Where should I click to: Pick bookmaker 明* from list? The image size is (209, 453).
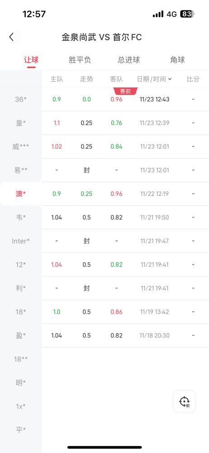[x=21, y=383]
